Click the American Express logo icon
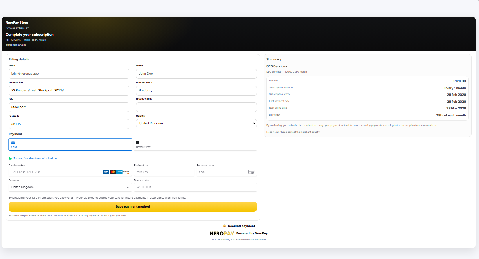This screenshot has width=479, height=259. click(119, 172)
